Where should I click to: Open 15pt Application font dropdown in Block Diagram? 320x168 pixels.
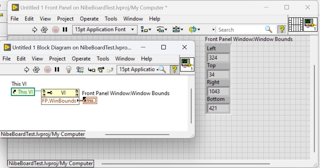[x=138, y=70]
